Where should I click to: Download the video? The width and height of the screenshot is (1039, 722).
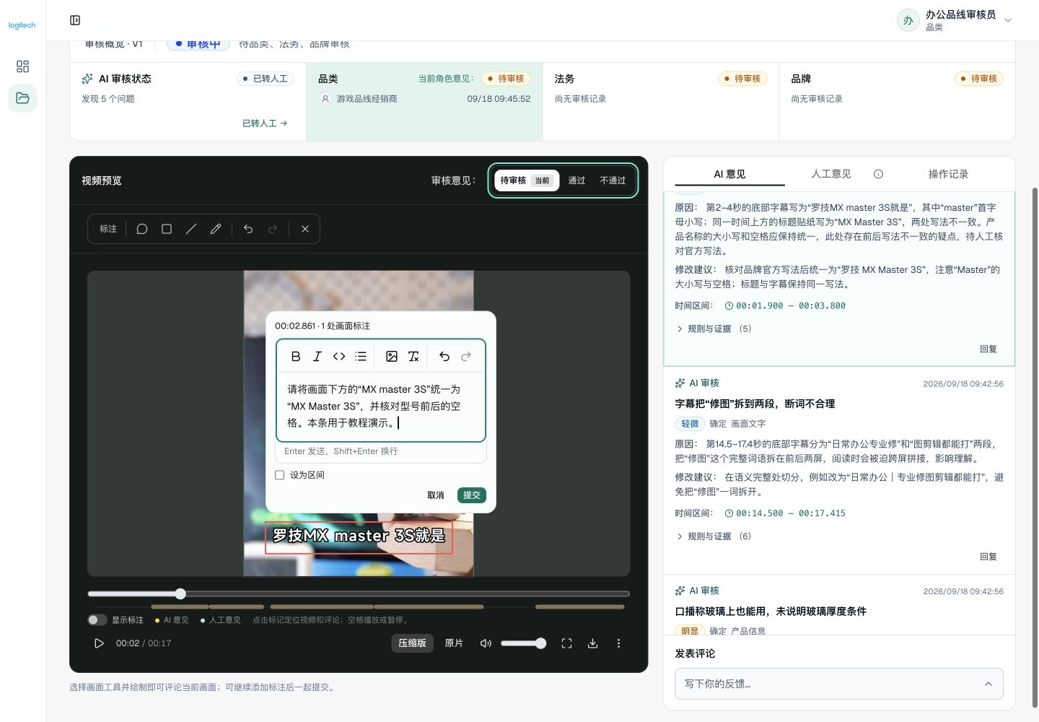tap(592, 643)
